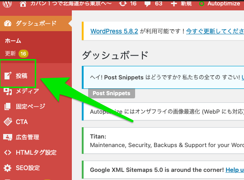Open the comments bubble icon showing 63
Screen dimensions: 244x180
(147, 4)
